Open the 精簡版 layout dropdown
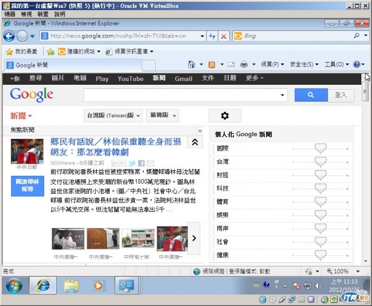This screenshot has width=372, height=306. (x=162, y=116)
